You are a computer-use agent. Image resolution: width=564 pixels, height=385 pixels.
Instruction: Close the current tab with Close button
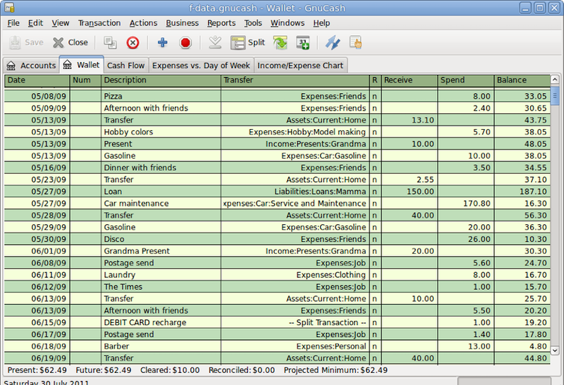click(x=70, y=43)
